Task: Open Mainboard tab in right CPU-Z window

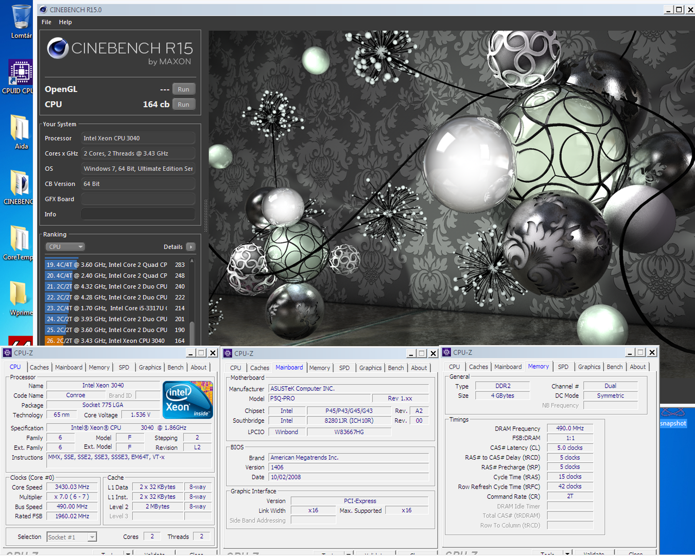Action: pos(508,367)
